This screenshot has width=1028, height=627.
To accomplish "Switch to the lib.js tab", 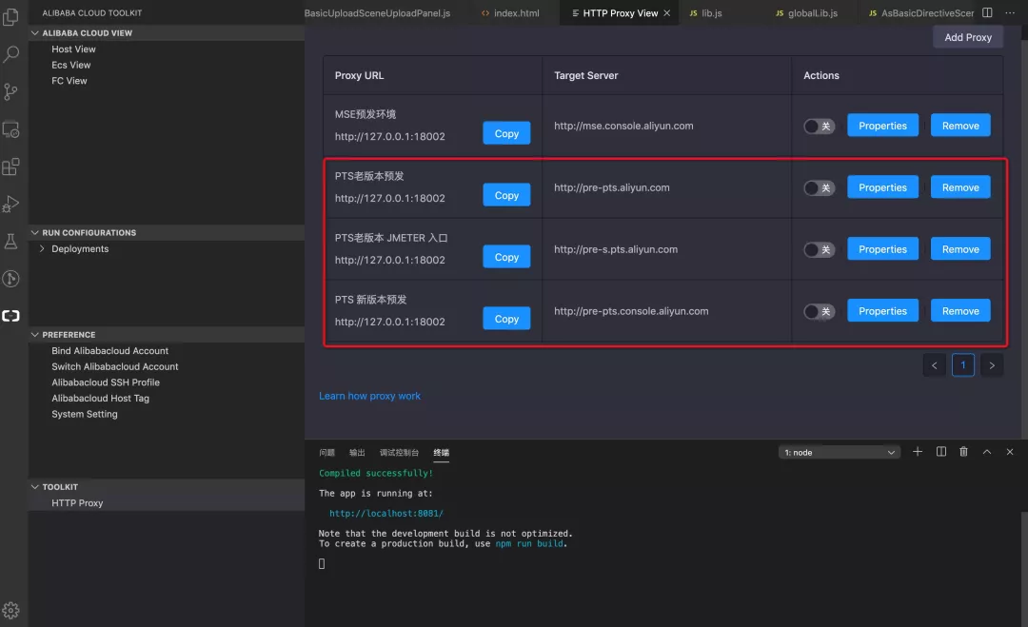I will point(705,13).
